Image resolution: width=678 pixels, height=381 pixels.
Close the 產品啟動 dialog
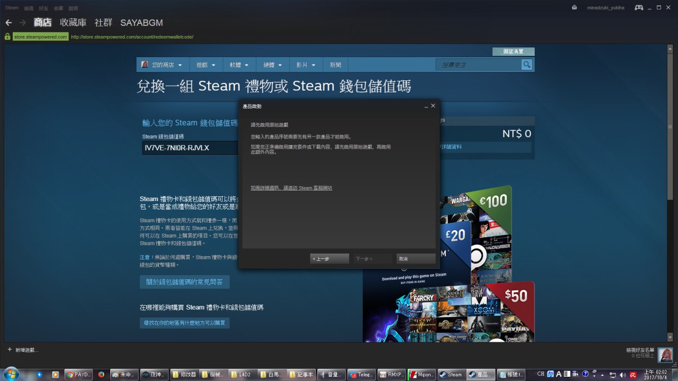point(433,106)
